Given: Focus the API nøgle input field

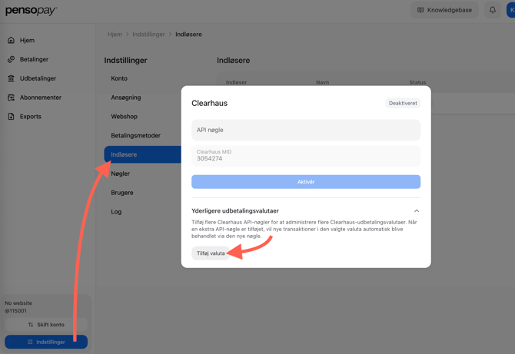Looking at the screenshot, I should pyautogui.click(x=306, y=130).
